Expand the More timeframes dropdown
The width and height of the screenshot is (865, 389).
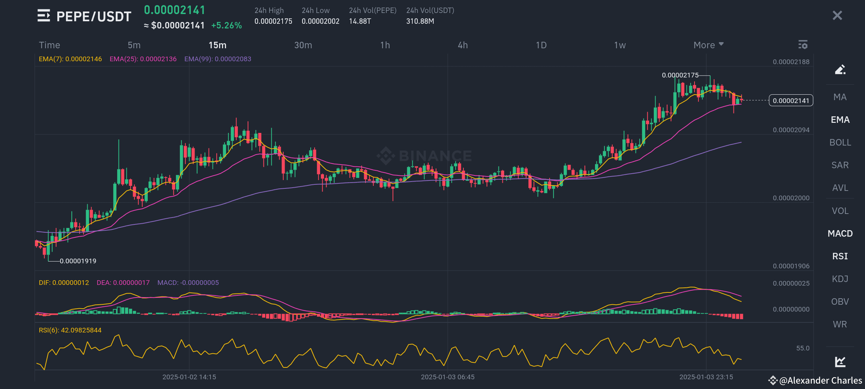[708, 45]
